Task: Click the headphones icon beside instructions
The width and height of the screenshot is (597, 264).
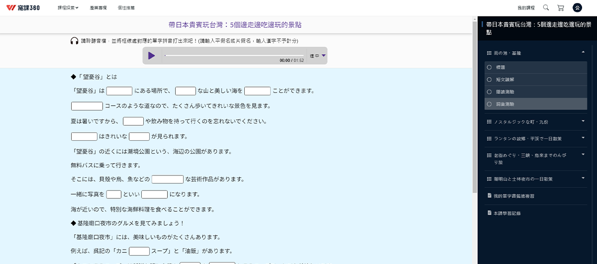Action: pos(74,41)
